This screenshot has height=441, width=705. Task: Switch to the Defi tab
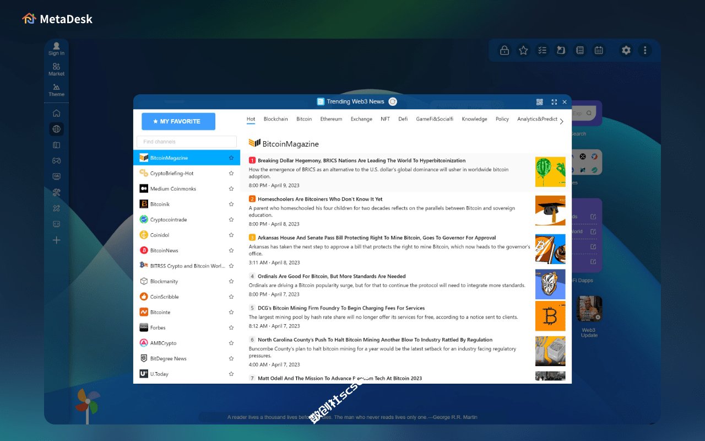[x=403, y=119]
